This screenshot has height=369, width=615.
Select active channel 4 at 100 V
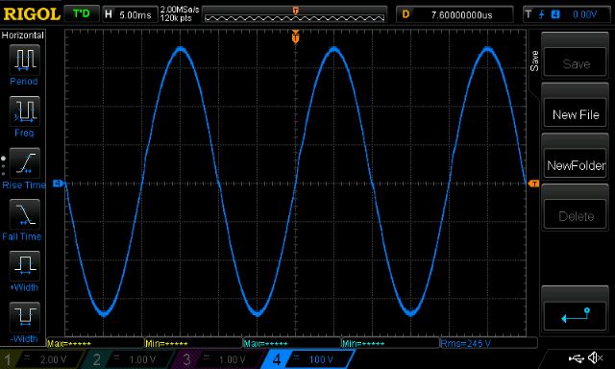(x=307, y=359)
